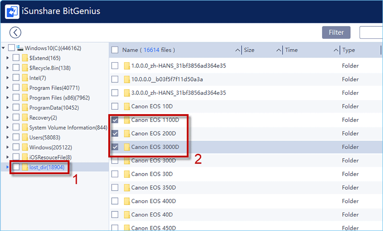
Task: Click the 3.0.0.0_zh-HANS folder icon
Action: point(127,93)
